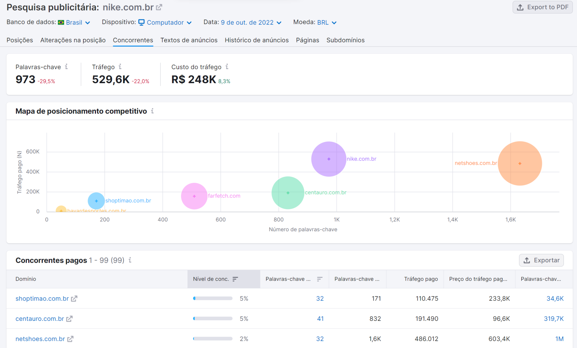The height and width of the screenshot is (348, 577).
Task: Click sort icon in Nível de conc. column
Action: 235,279
